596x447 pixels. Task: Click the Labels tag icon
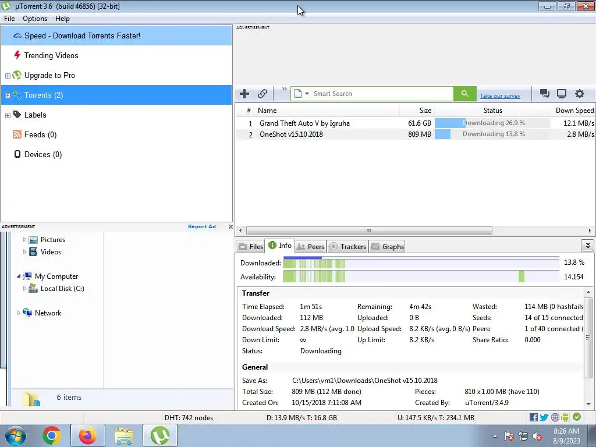(x=17, y=115)
